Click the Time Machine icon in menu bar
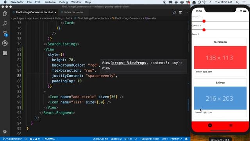The image size is (250, 141). click(199, 2)
